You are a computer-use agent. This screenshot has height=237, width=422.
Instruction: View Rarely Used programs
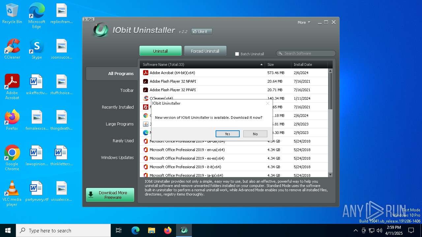click(123, 141)
